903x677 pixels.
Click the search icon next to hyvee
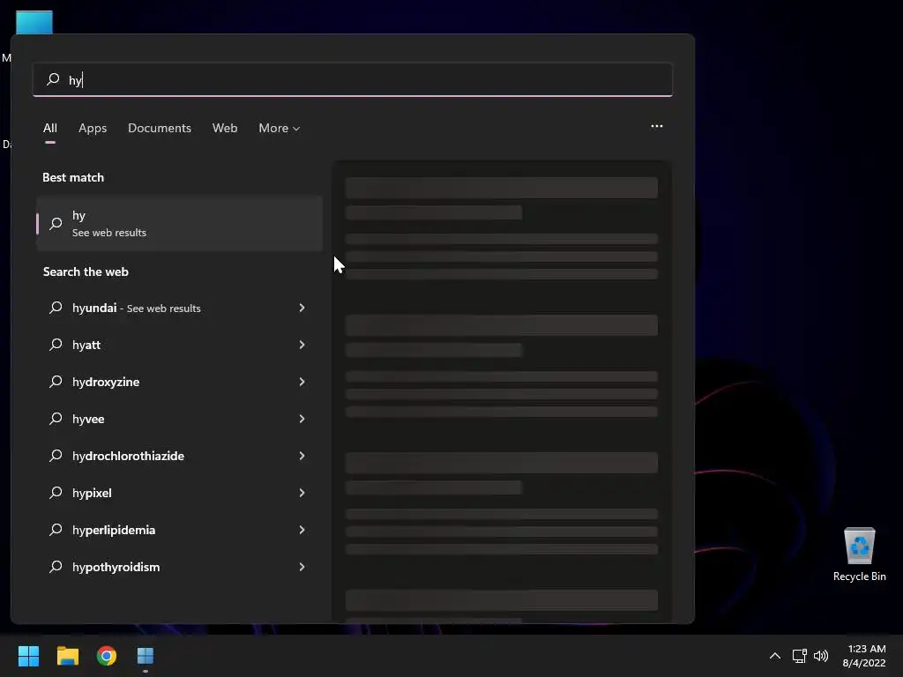(56, 419)
